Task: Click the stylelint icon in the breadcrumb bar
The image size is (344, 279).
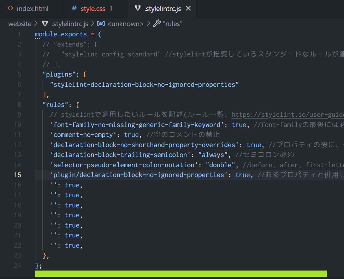Action: click(44, 24)
